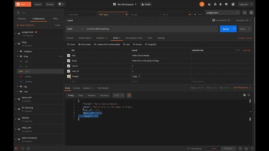Uncheck the cat_id key checkbox
Image resolution: width=269 pixels, height=151 pixels.
point(69,66)
